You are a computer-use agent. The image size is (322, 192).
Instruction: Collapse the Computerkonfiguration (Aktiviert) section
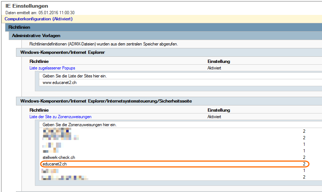(39, 19)
